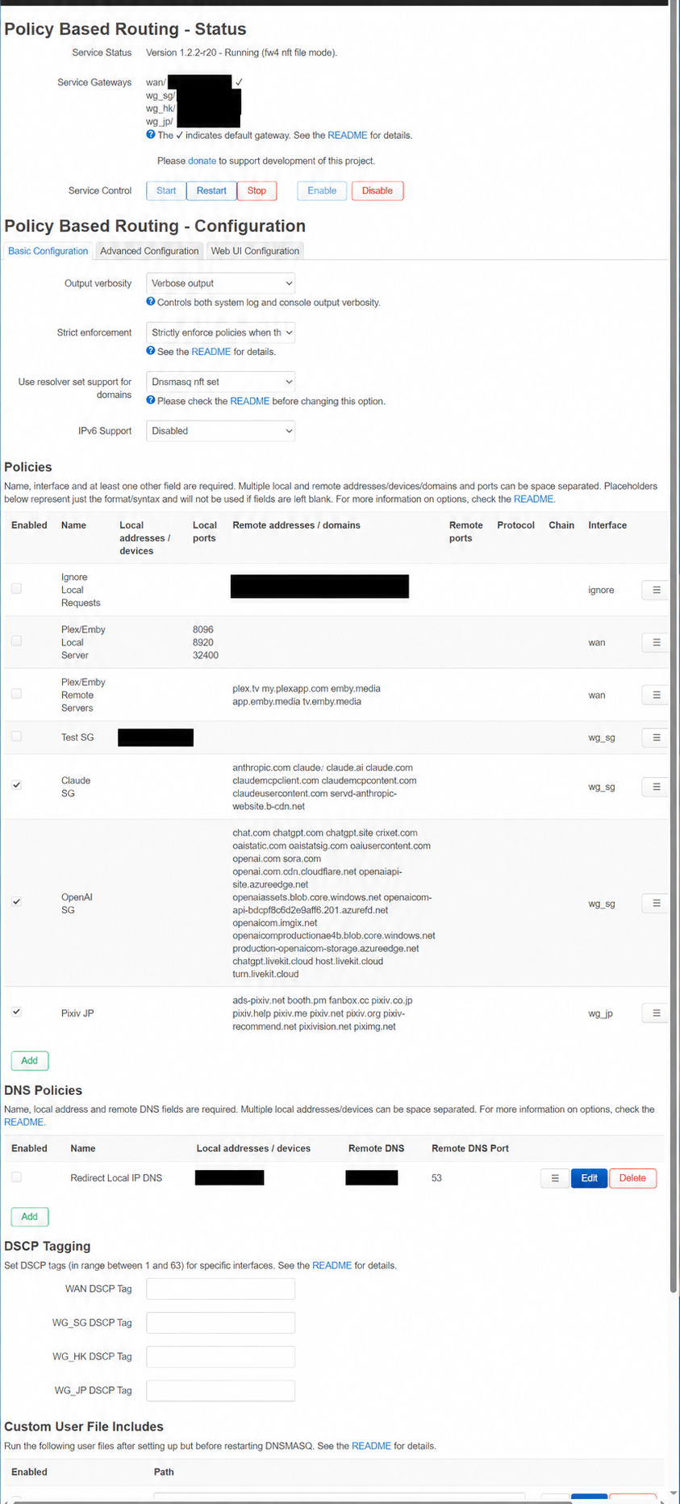Open README link in Custom User File Includes
This screenshot has width=680, height=1504.
coord(372,1446)
